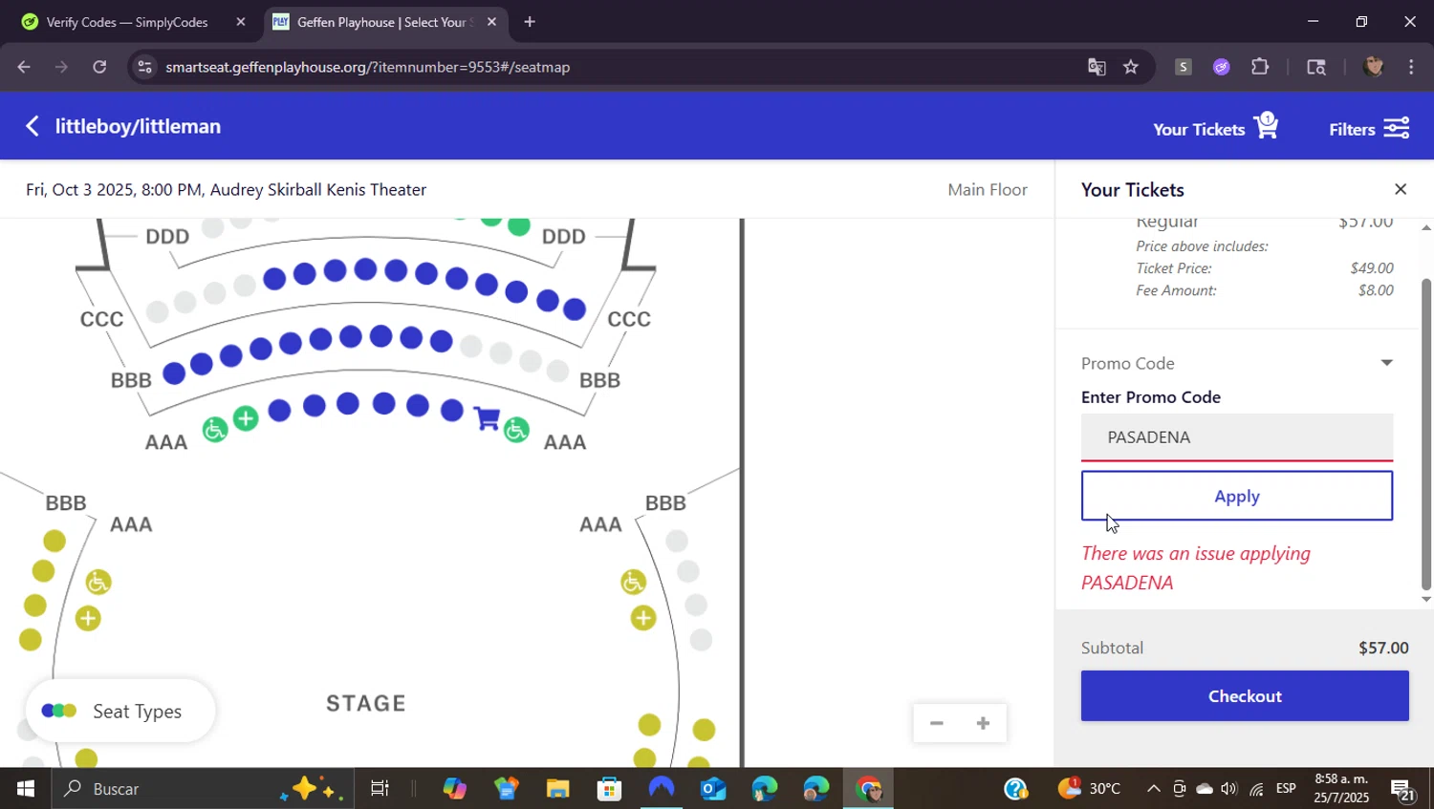Viewport: 1434px width, 809px height.
Task: Open Chrome profile avatar
Action: pyautogui.click(x=1374, y=67)
